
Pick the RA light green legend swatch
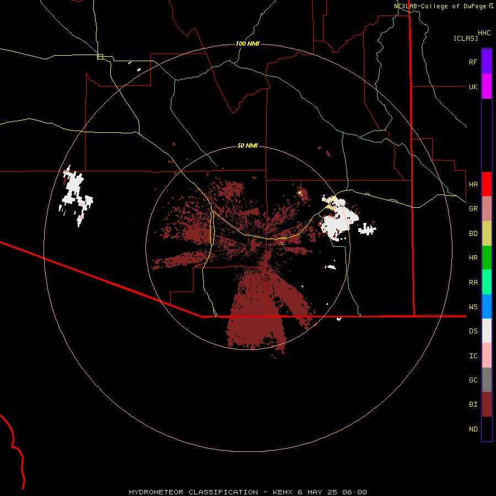tap(487, 282)
